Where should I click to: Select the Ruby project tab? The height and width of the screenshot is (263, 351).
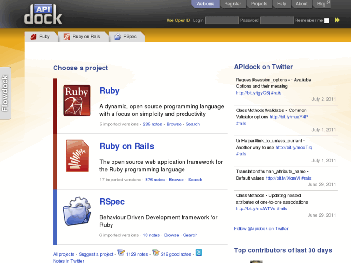click(x=41, y=37)
